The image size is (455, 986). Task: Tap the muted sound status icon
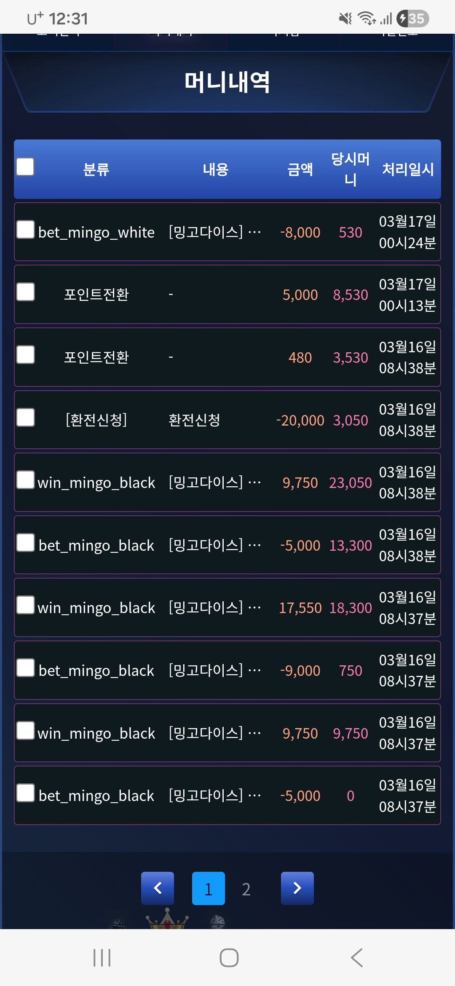pyautogui.click(x=345, y=19)
